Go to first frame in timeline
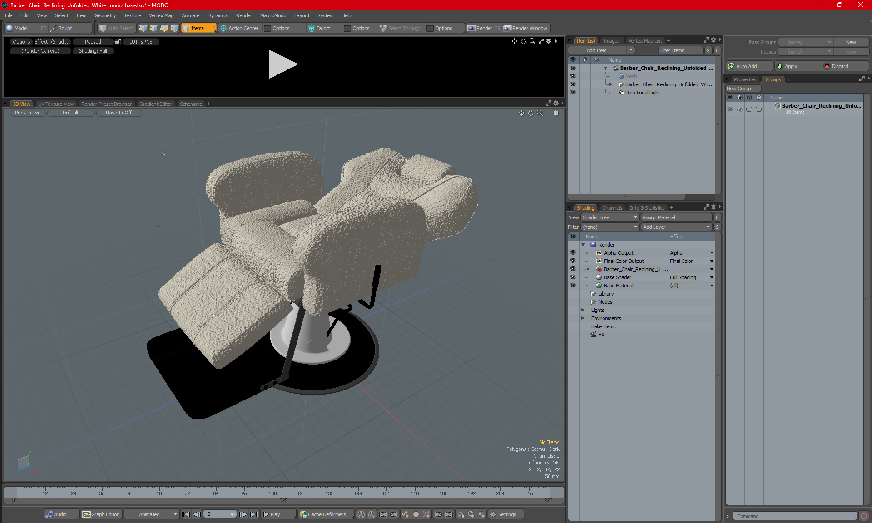 click(186, 514)
